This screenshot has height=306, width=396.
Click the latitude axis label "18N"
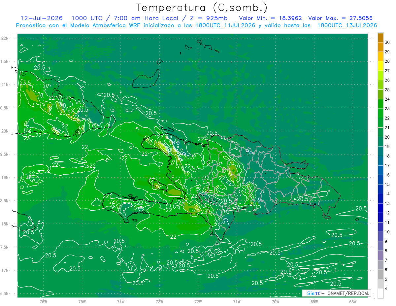[x=5, y=224]
